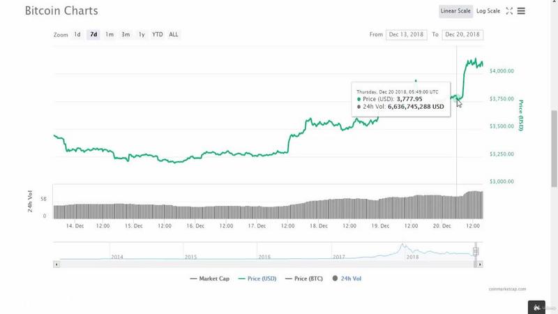The width and height of the screenshot is (558, 314).
Task: Click the 16. Dec axis label
Action: (x=195, y=225)
